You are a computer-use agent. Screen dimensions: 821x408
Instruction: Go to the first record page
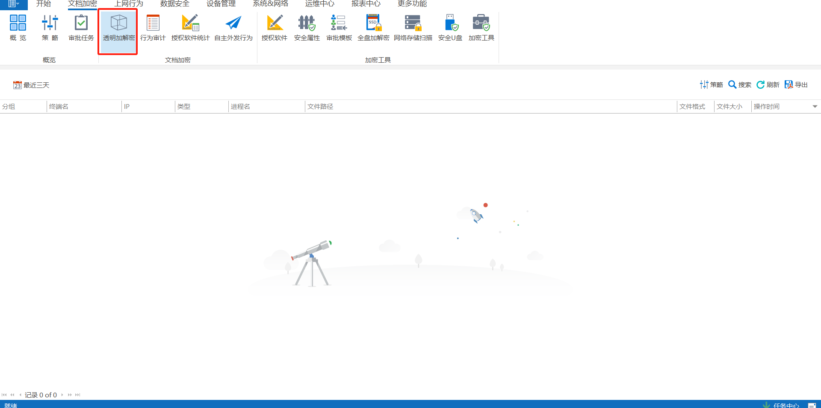[x=4, y=395]
